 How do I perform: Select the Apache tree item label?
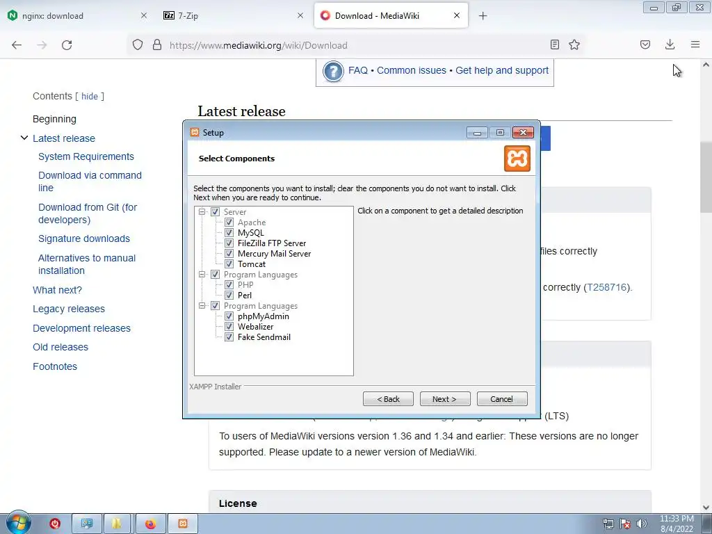[x=252, y=222]
